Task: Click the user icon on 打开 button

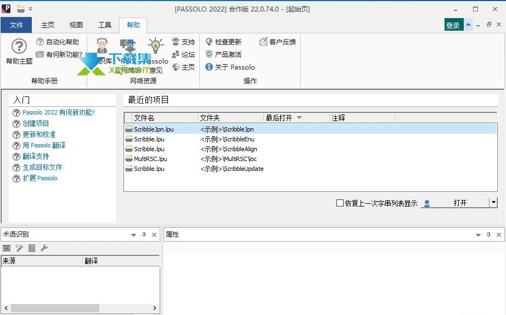Action: [x=427, y=203]
